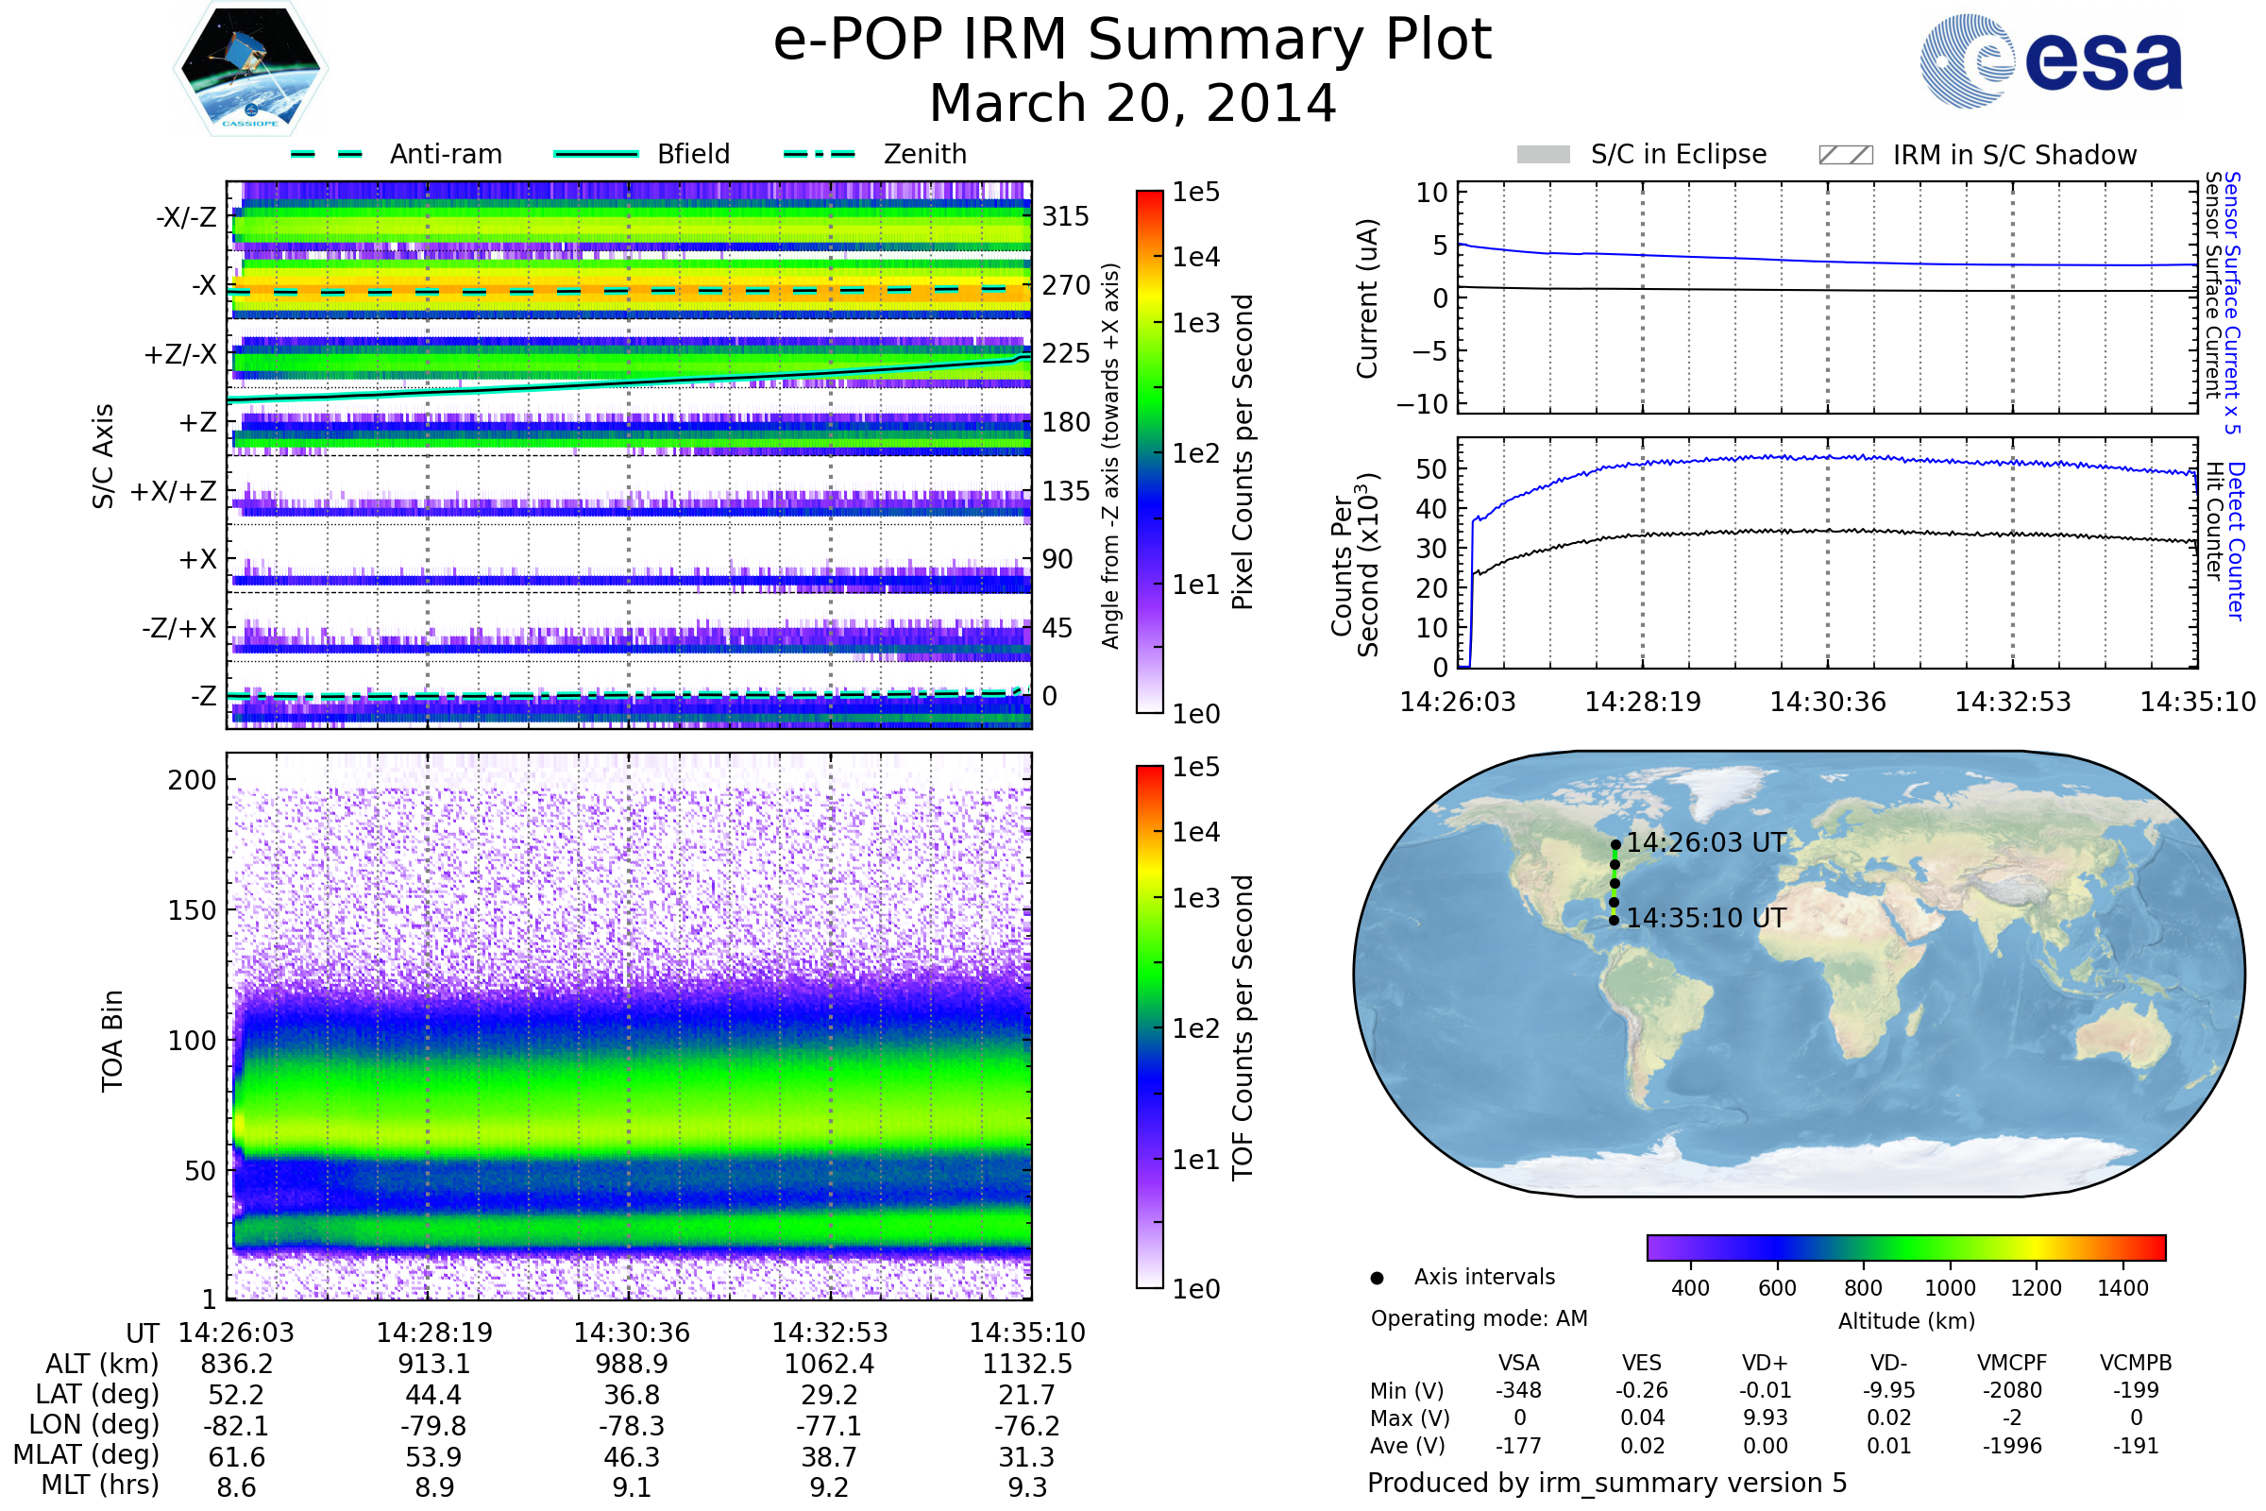Click the Bfield solid line legend marker
This screenshot has height=1511, width=2266.
coord(597,154)
